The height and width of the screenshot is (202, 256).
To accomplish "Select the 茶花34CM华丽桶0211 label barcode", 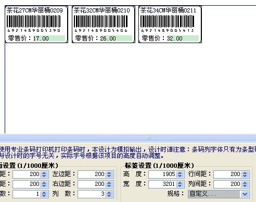I will coord(168,21).
